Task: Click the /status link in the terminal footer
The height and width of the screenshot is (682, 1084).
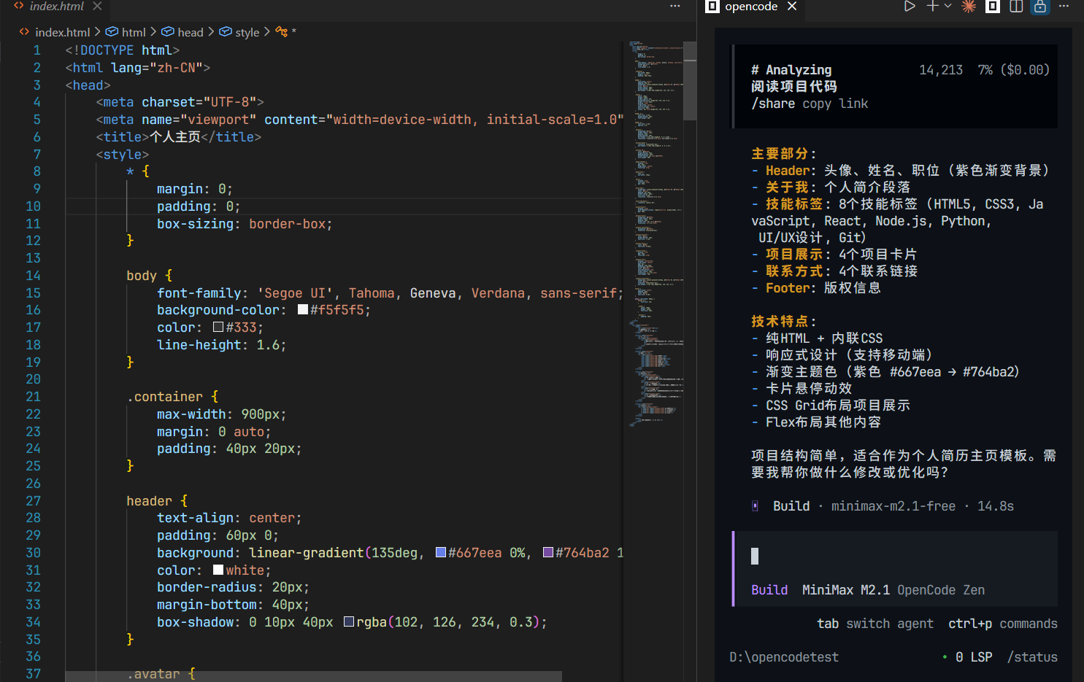Action: click(x=1032, y=656)
